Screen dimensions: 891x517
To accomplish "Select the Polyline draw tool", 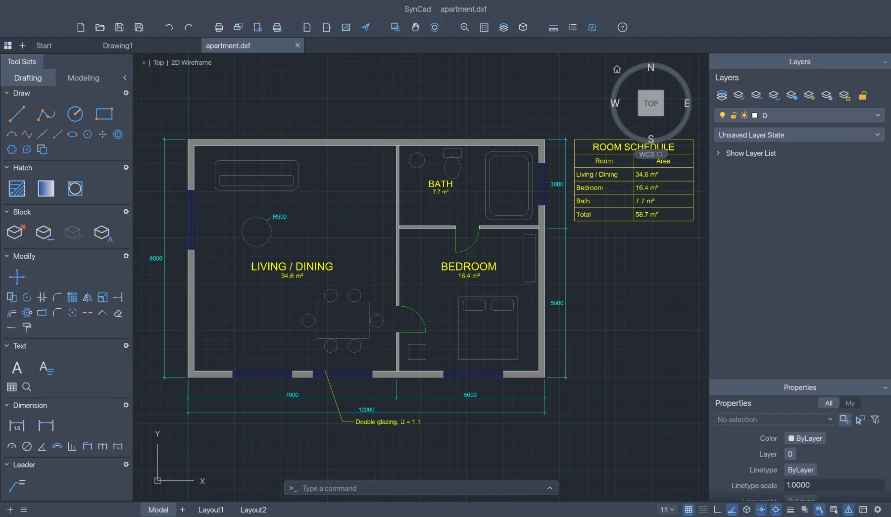I will (46, 114).
